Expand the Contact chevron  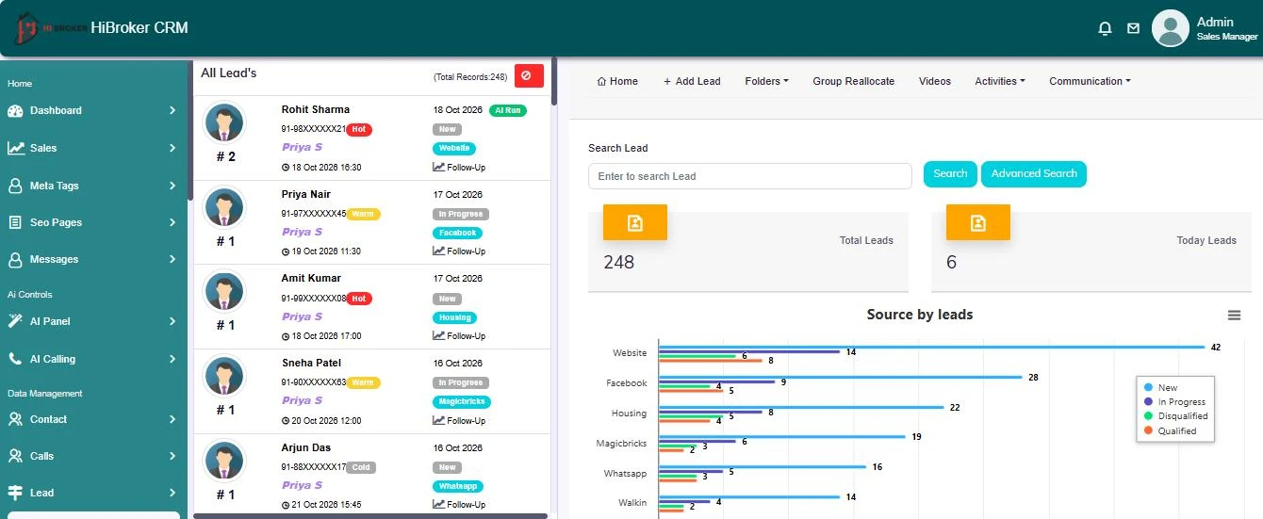(172, 419)
